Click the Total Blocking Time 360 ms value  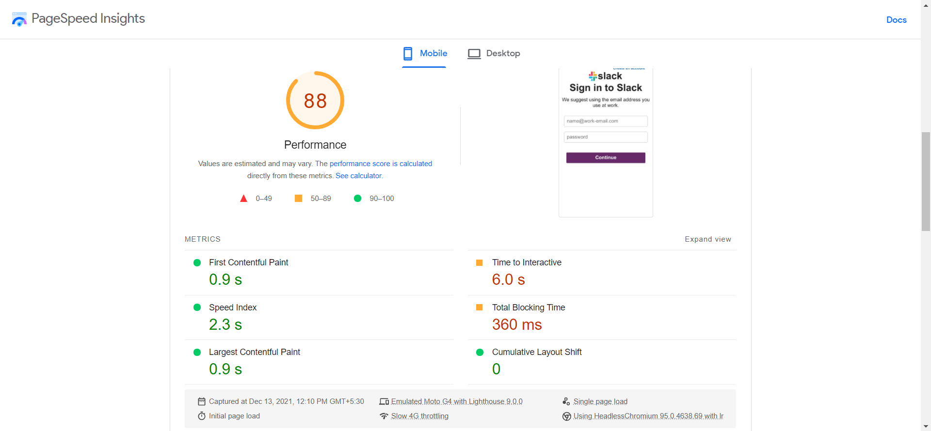[x=517, y=324]
